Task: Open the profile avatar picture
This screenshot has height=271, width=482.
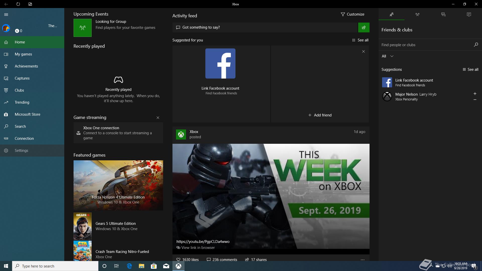Action: 6,28
